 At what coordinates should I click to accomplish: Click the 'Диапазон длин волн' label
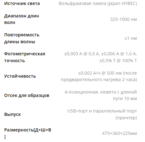pos(21,19)
